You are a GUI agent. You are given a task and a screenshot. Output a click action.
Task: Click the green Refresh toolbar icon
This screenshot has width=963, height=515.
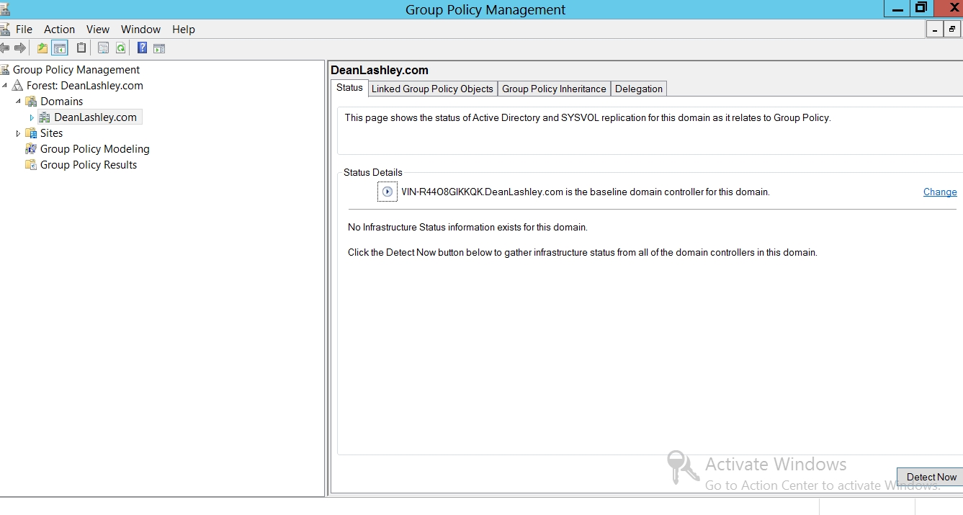121,48
